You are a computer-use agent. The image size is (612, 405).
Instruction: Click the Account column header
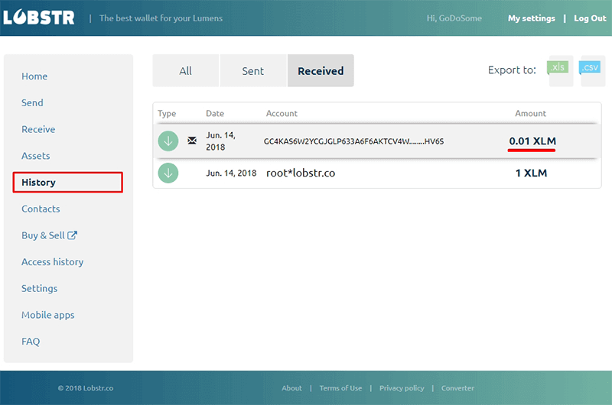coord(282,113)
